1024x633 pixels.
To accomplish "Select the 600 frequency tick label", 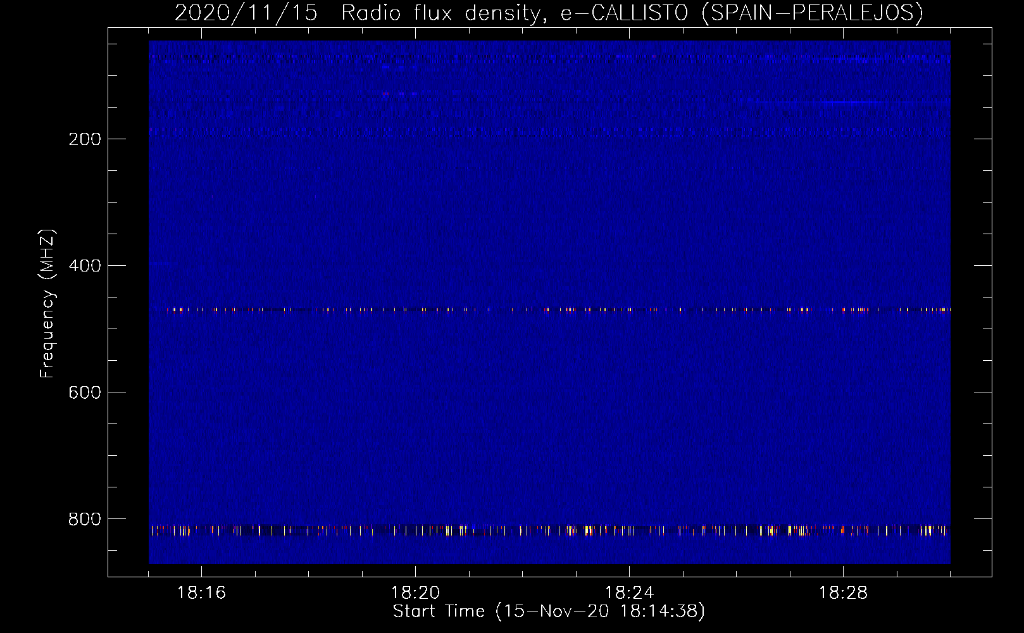I will 84,392.
